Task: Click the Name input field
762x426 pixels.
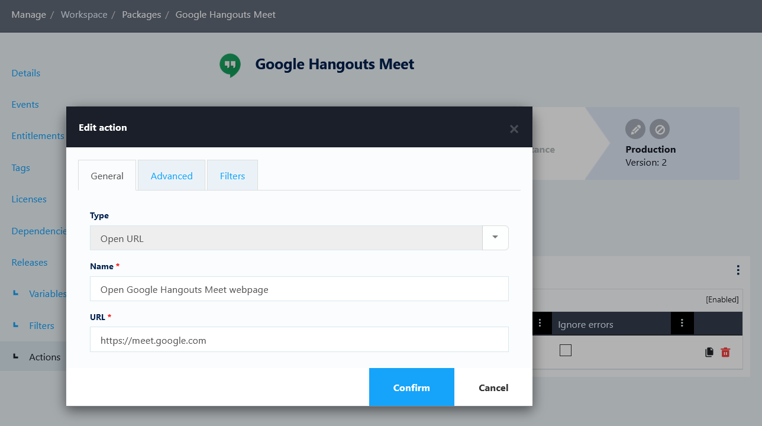Action: click(x=299, y=289)
